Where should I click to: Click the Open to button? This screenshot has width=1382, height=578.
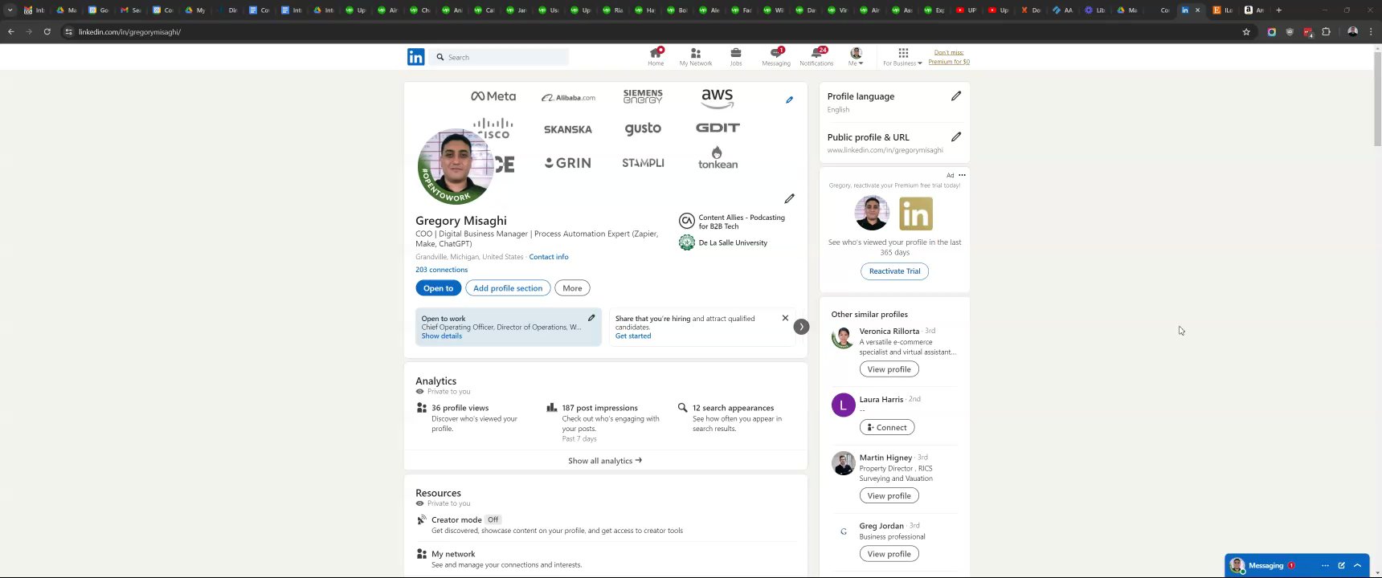pyautogui.click(x=438, y=288)
